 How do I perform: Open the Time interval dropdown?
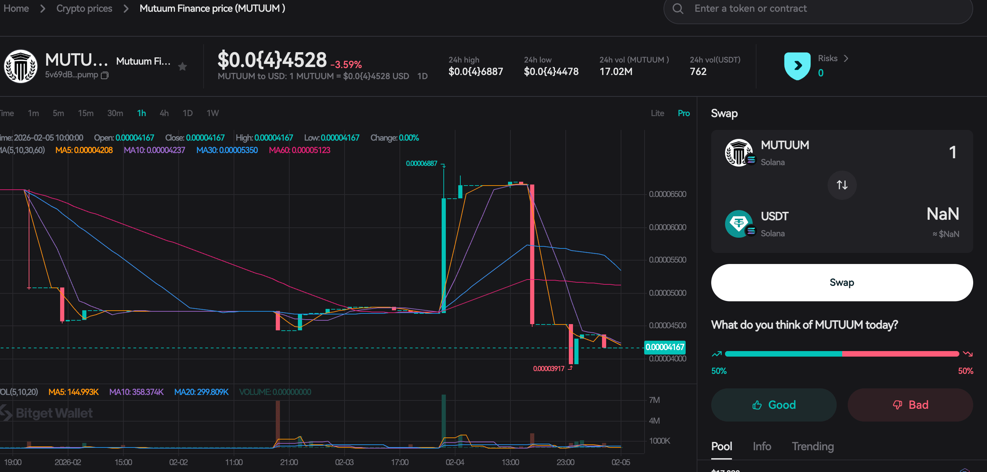coord(7,113)
